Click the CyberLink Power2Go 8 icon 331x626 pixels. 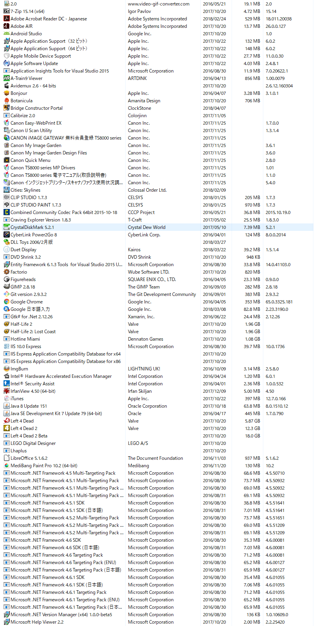(6, 234)
